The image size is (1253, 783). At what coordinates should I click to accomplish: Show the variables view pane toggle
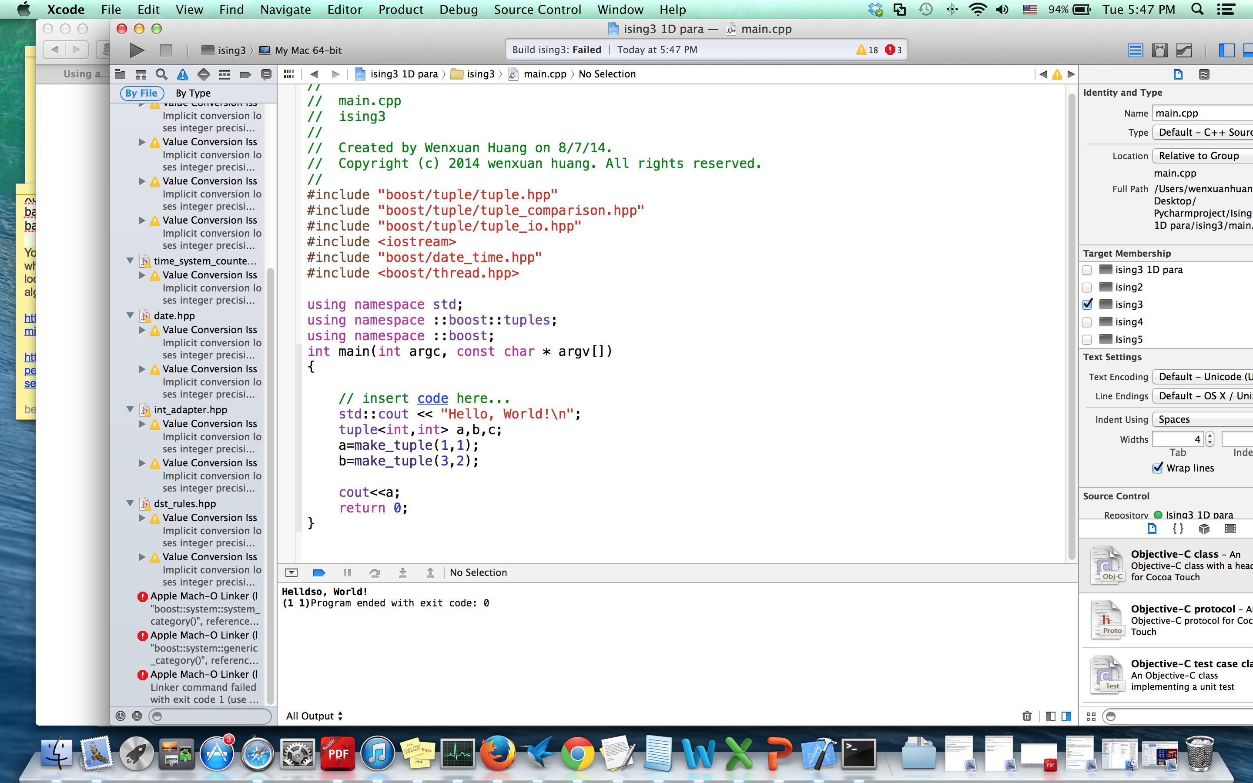click(1051, 716)
